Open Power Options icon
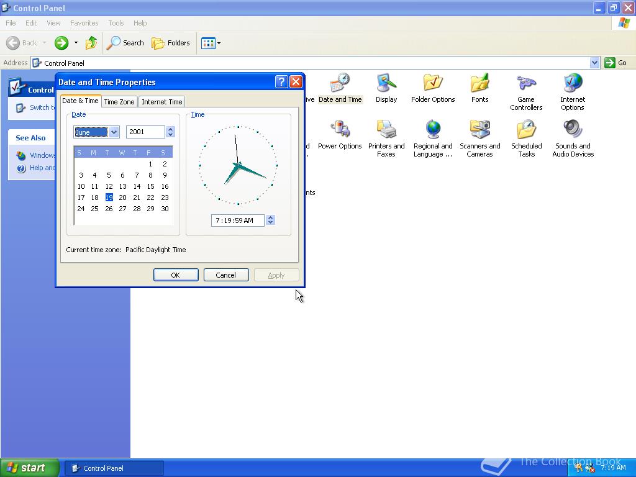The width and height of the screenshot is (636, 477). click(340, 135)
